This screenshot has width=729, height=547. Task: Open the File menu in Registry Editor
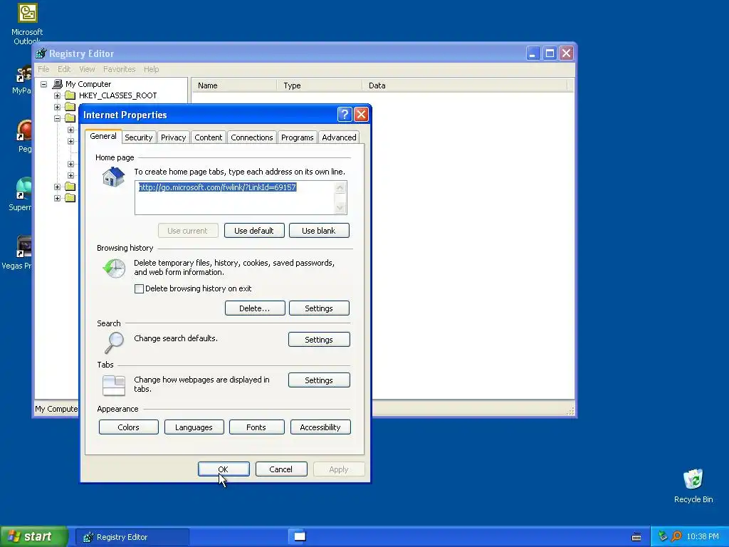click(x=43, y=69)
